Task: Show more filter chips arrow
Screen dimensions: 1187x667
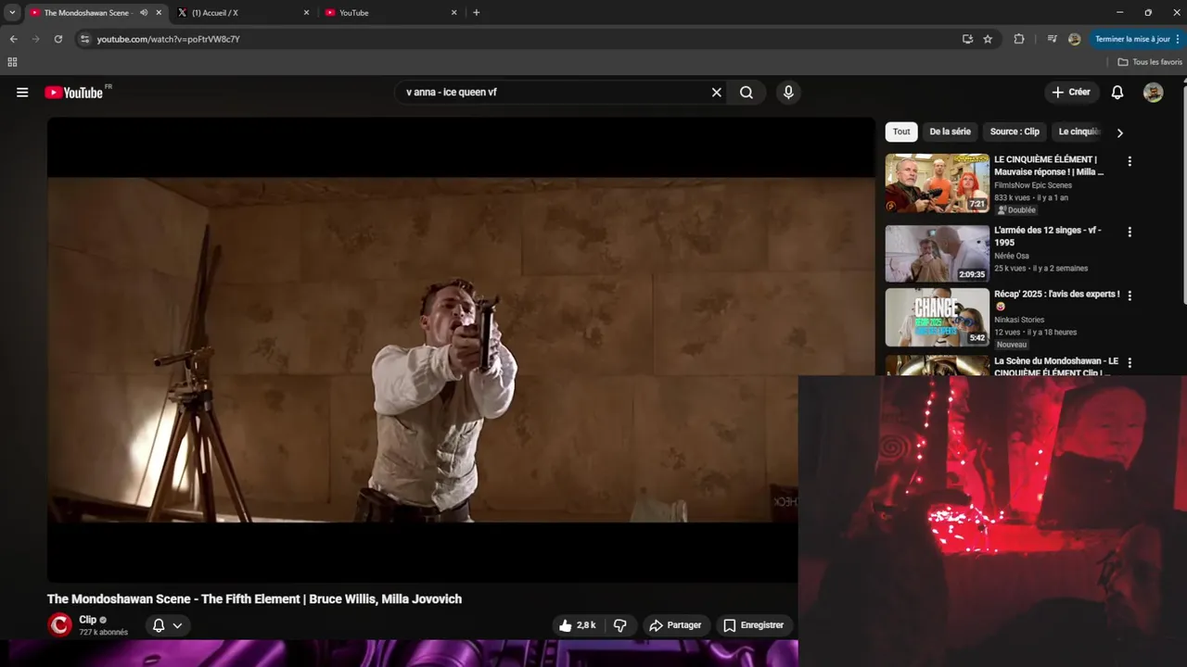Action: (1119, 132)
